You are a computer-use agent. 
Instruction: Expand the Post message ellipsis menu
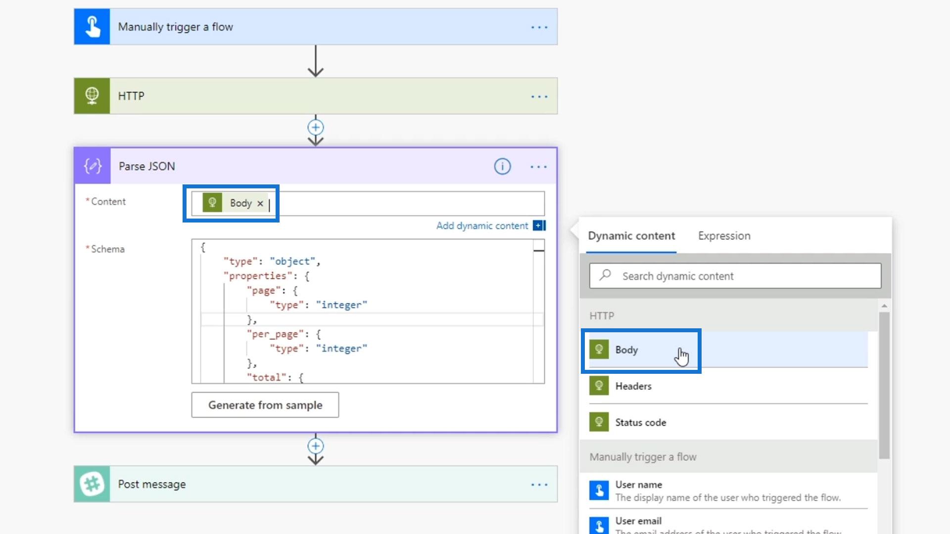(x=539, y=485)
